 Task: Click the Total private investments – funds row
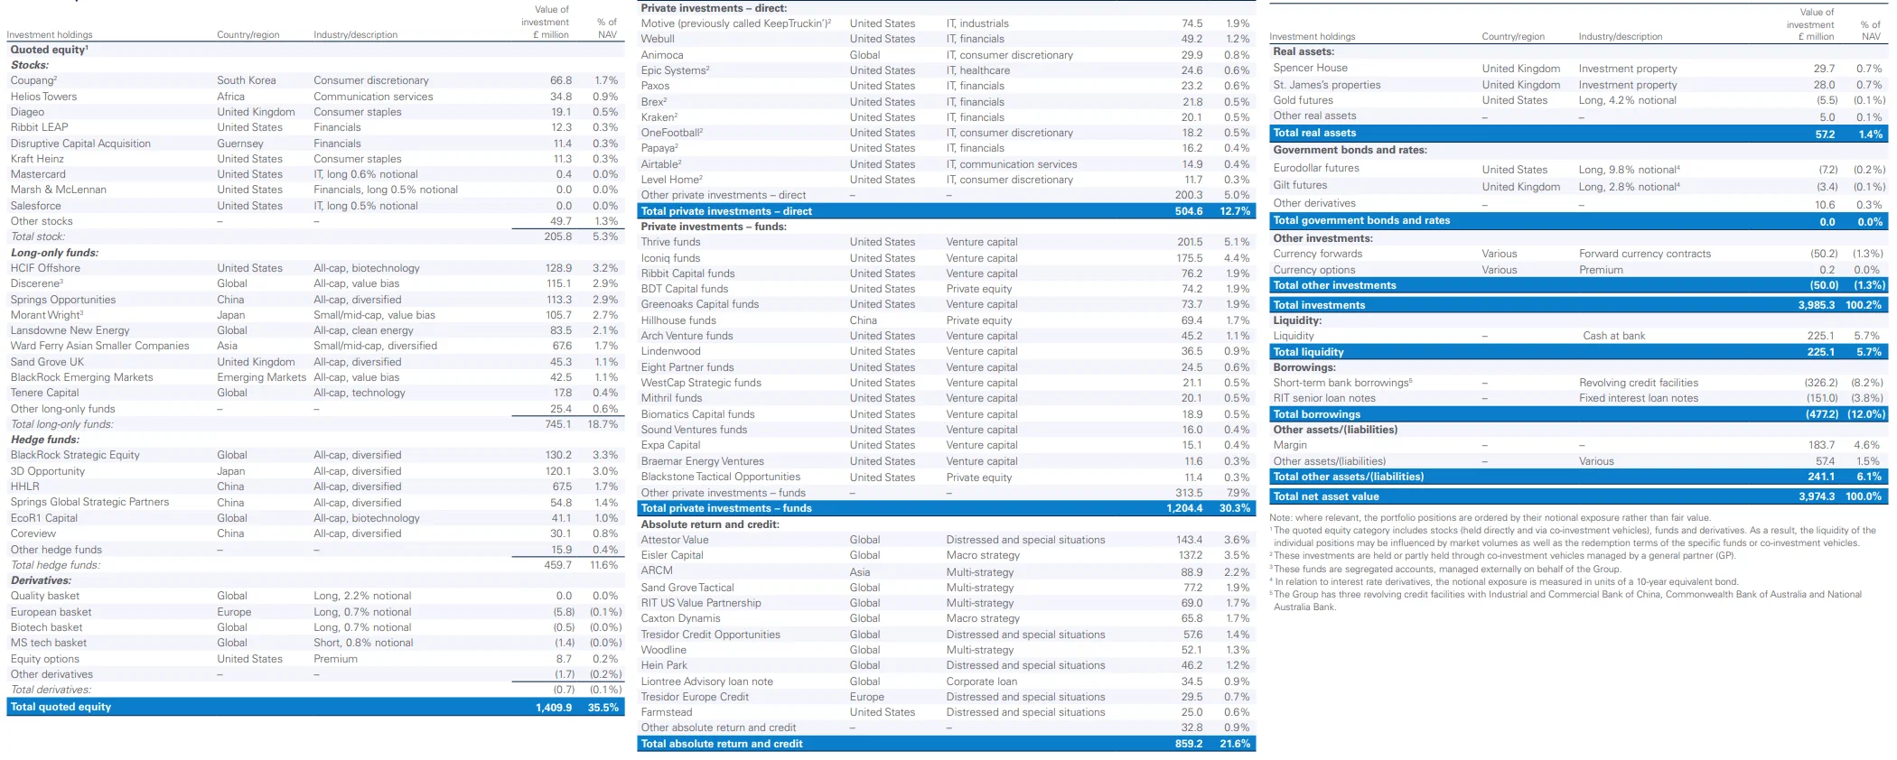coord(725,508)
